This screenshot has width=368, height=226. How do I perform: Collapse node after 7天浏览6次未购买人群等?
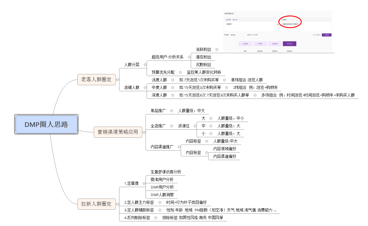[255, 95]
